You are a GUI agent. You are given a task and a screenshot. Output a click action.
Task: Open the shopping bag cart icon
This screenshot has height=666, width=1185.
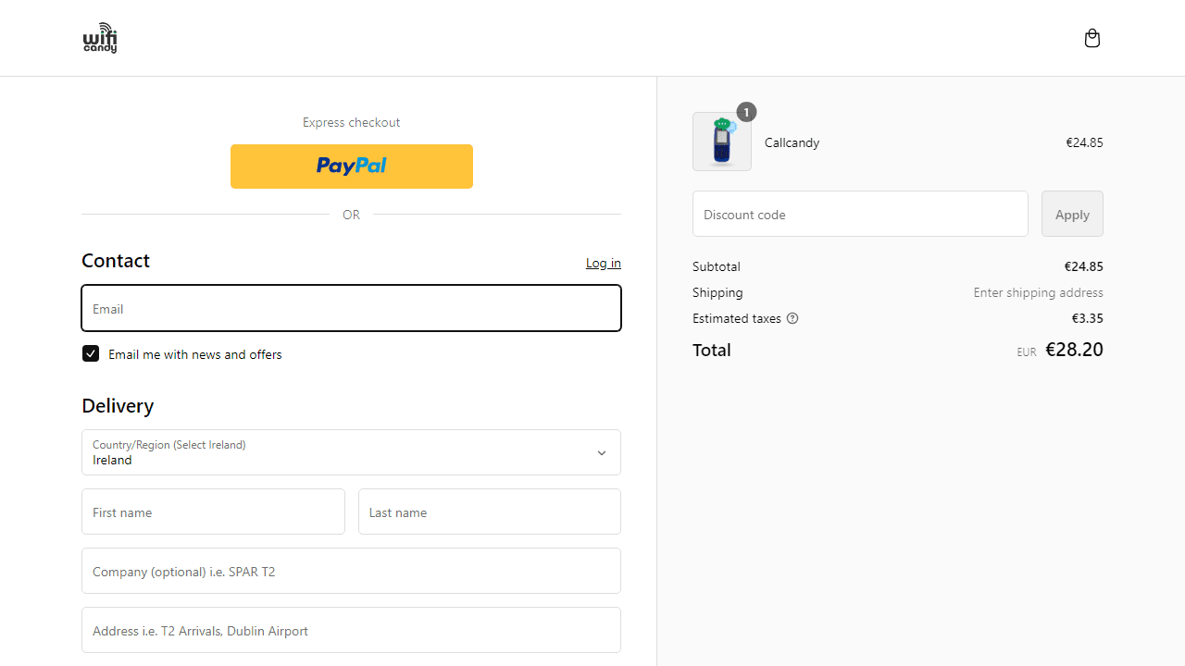coord(1092,38)
